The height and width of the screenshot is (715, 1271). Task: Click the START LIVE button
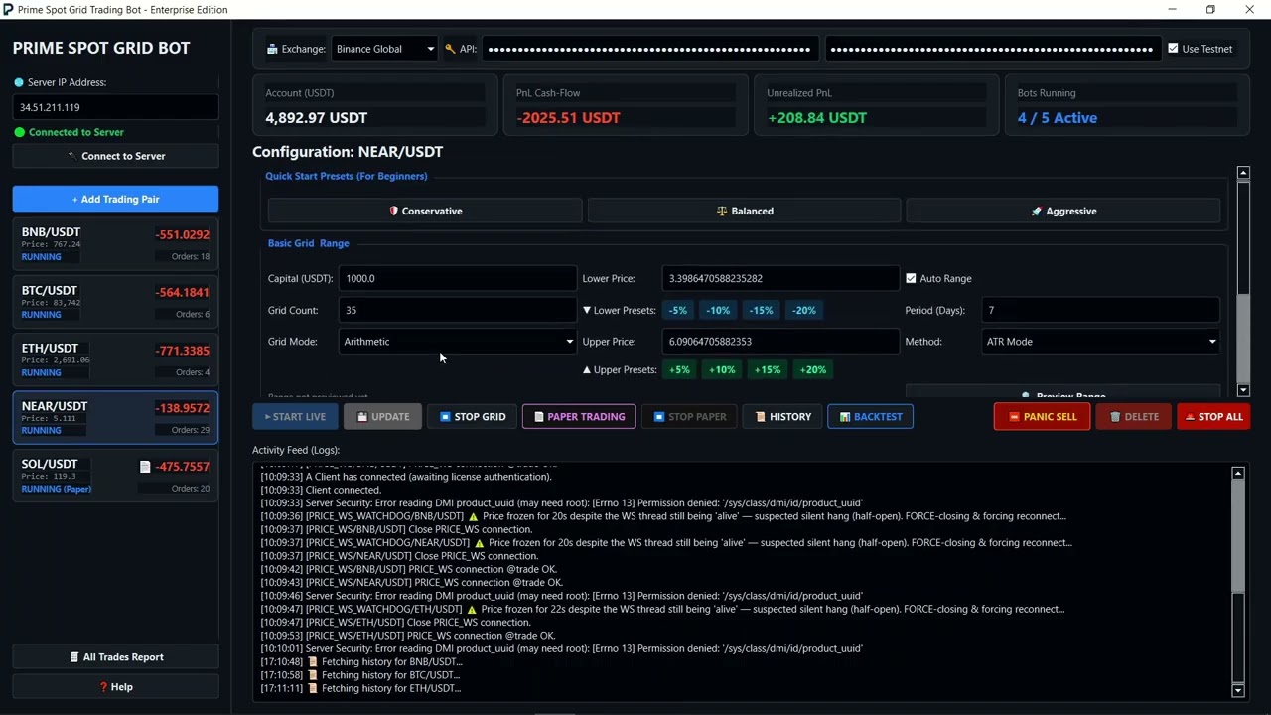point(295,417)
